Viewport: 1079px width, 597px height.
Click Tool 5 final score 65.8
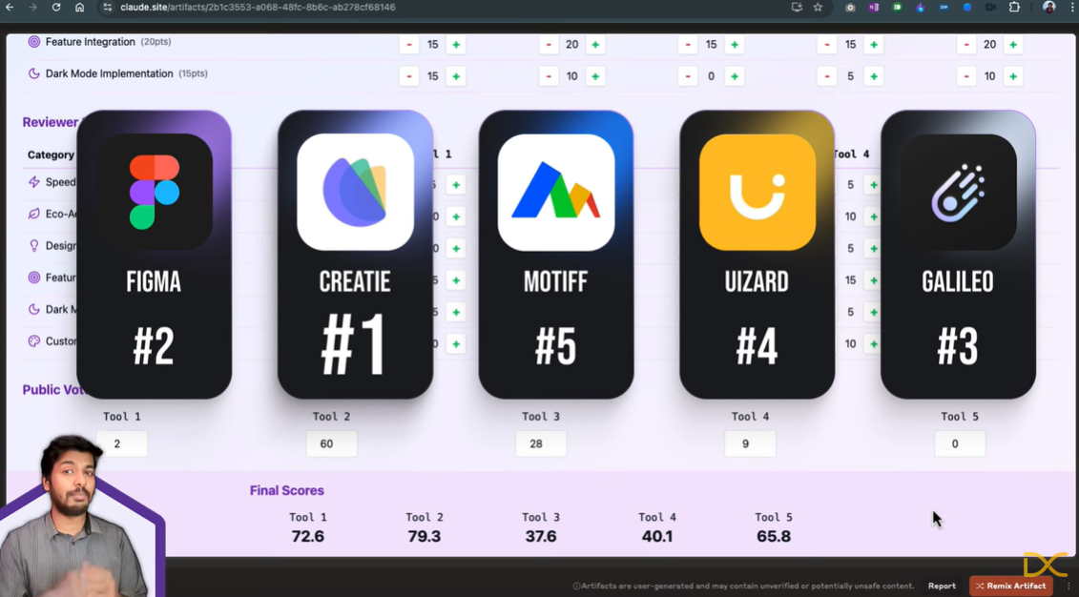[x=774, y=537]
